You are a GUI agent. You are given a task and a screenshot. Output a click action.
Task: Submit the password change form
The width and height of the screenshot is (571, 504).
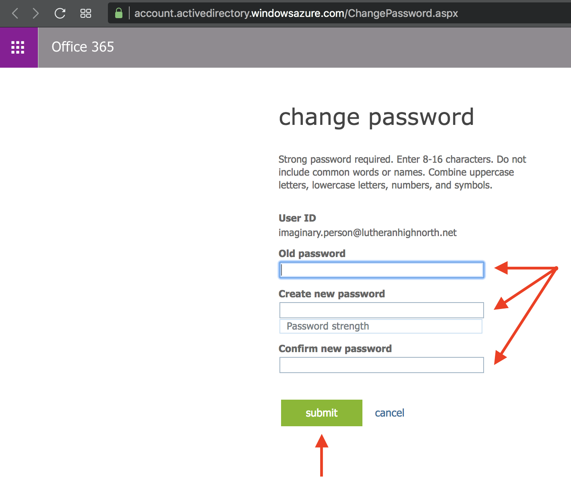321,413
